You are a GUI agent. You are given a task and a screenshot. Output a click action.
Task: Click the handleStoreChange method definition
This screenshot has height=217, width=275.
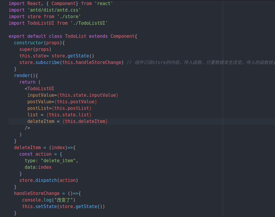pos(47,193)
